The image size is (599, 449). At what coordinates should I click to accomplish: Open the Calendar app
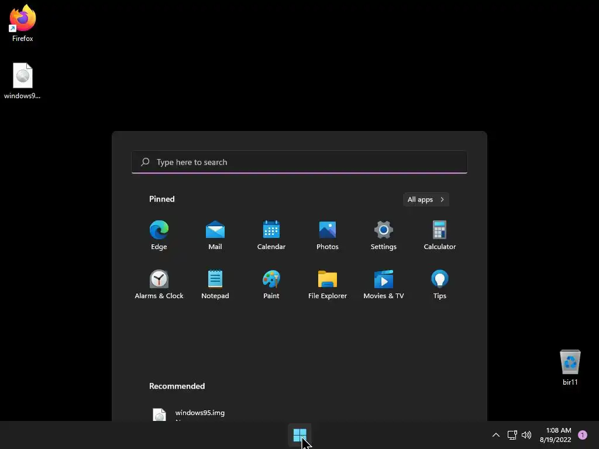pos(271,235)
